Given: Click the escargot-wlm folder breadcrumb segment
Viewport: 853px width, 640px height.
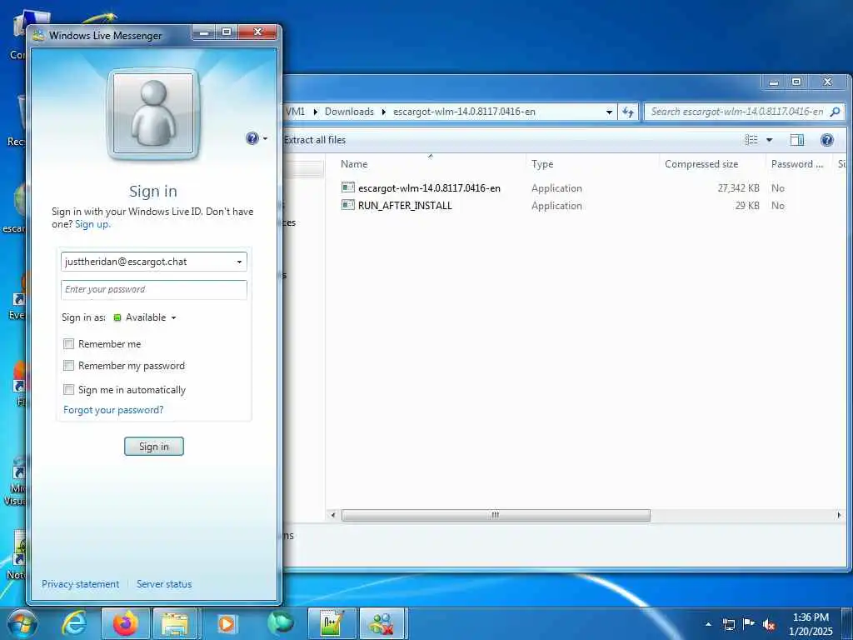Looking at the screenshot, I should [x=464, y=112].
